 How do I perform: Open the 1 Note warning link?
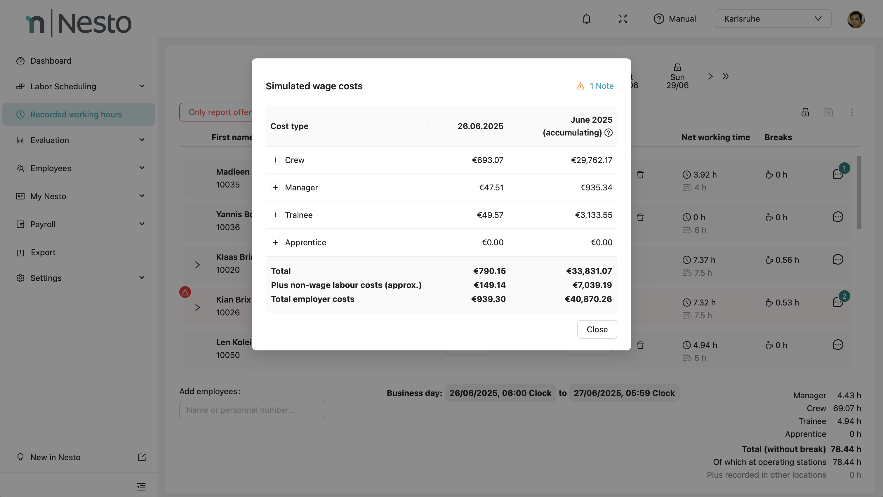[595, 86]
